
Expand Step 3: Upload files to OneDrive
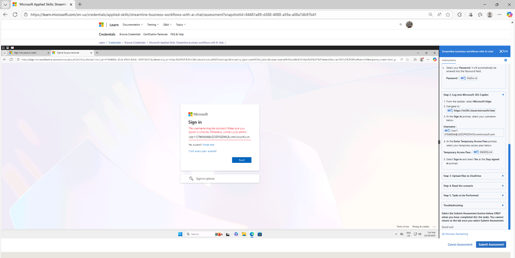(x=473, y=176)
